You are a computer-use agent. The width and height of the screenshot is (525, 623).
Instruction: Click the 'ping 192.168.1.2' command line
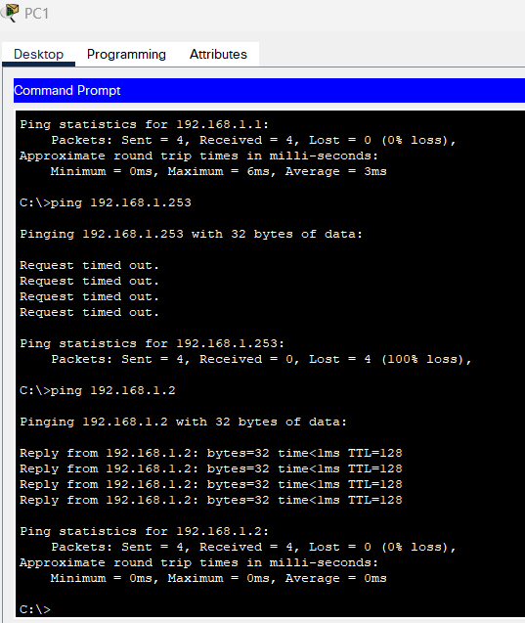click(98, 390)
